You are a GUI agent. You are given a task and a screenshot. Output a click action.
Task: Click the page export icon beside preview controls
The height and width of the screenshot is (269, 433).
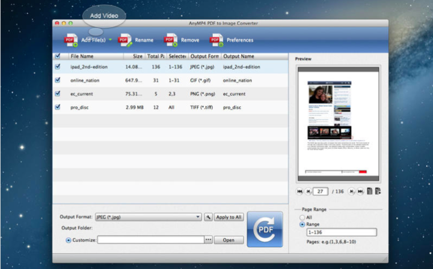tap(378, 191)
